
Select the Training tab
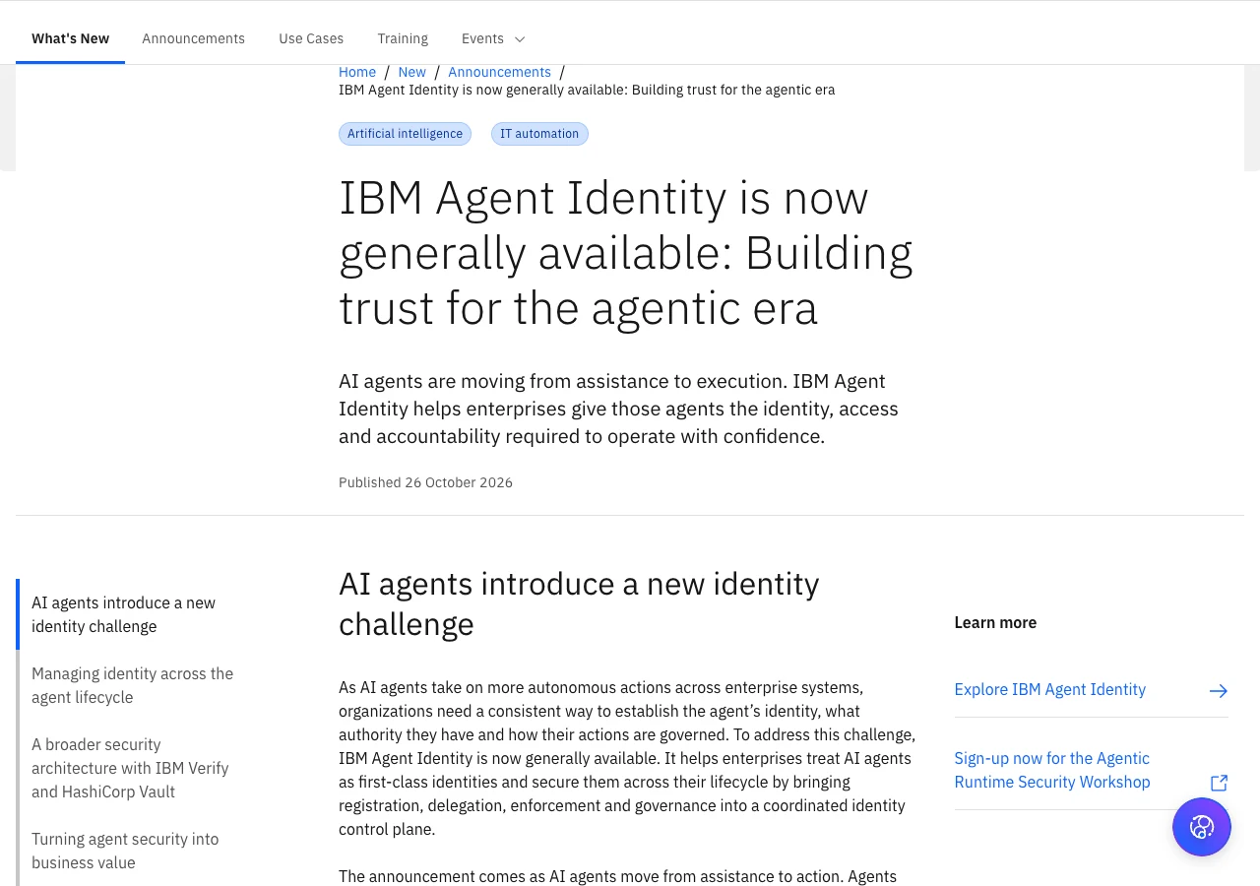(403, 38)
